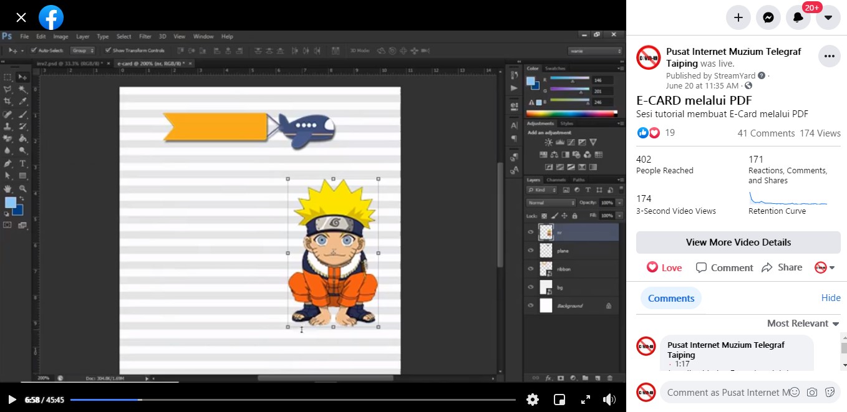Open the account dropdown arrow
This screenshot has width=847, height=412.
(x=828, y=17)
